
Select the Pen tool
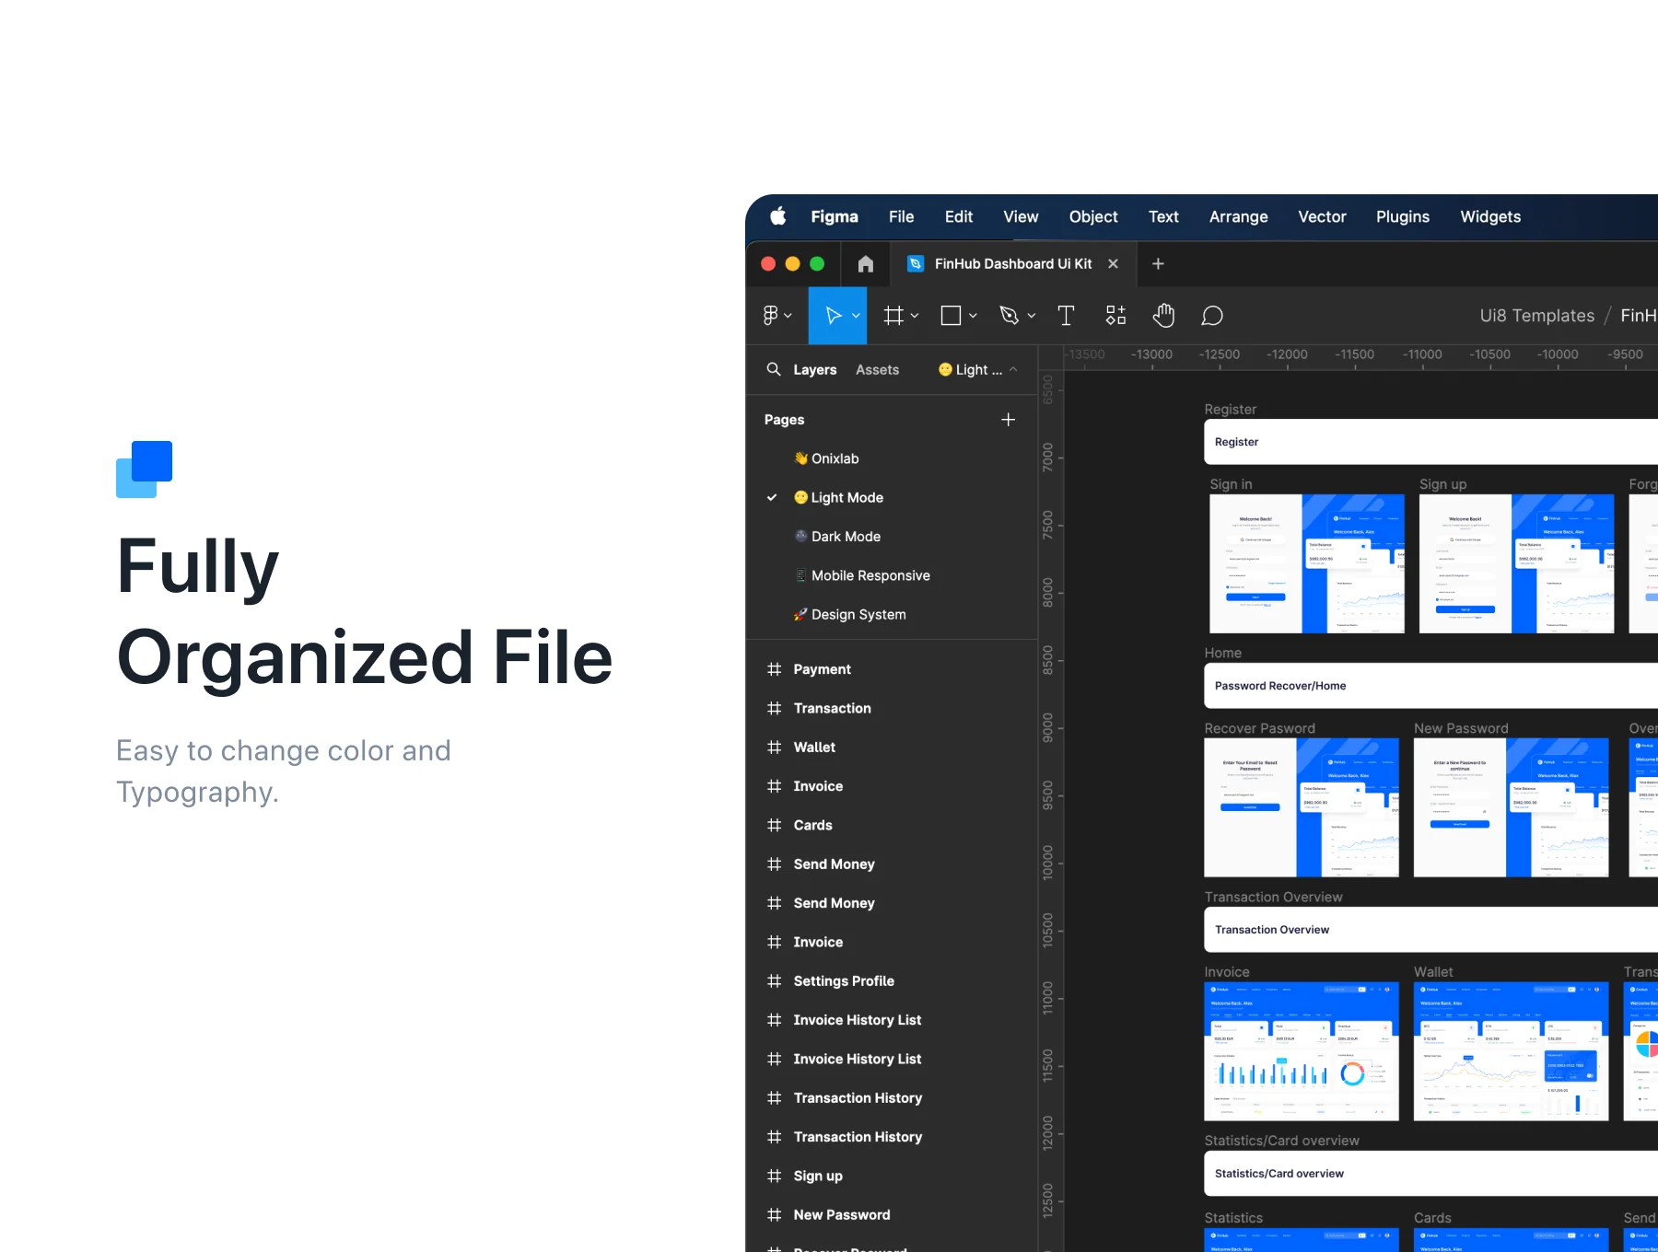point(1010,316)
